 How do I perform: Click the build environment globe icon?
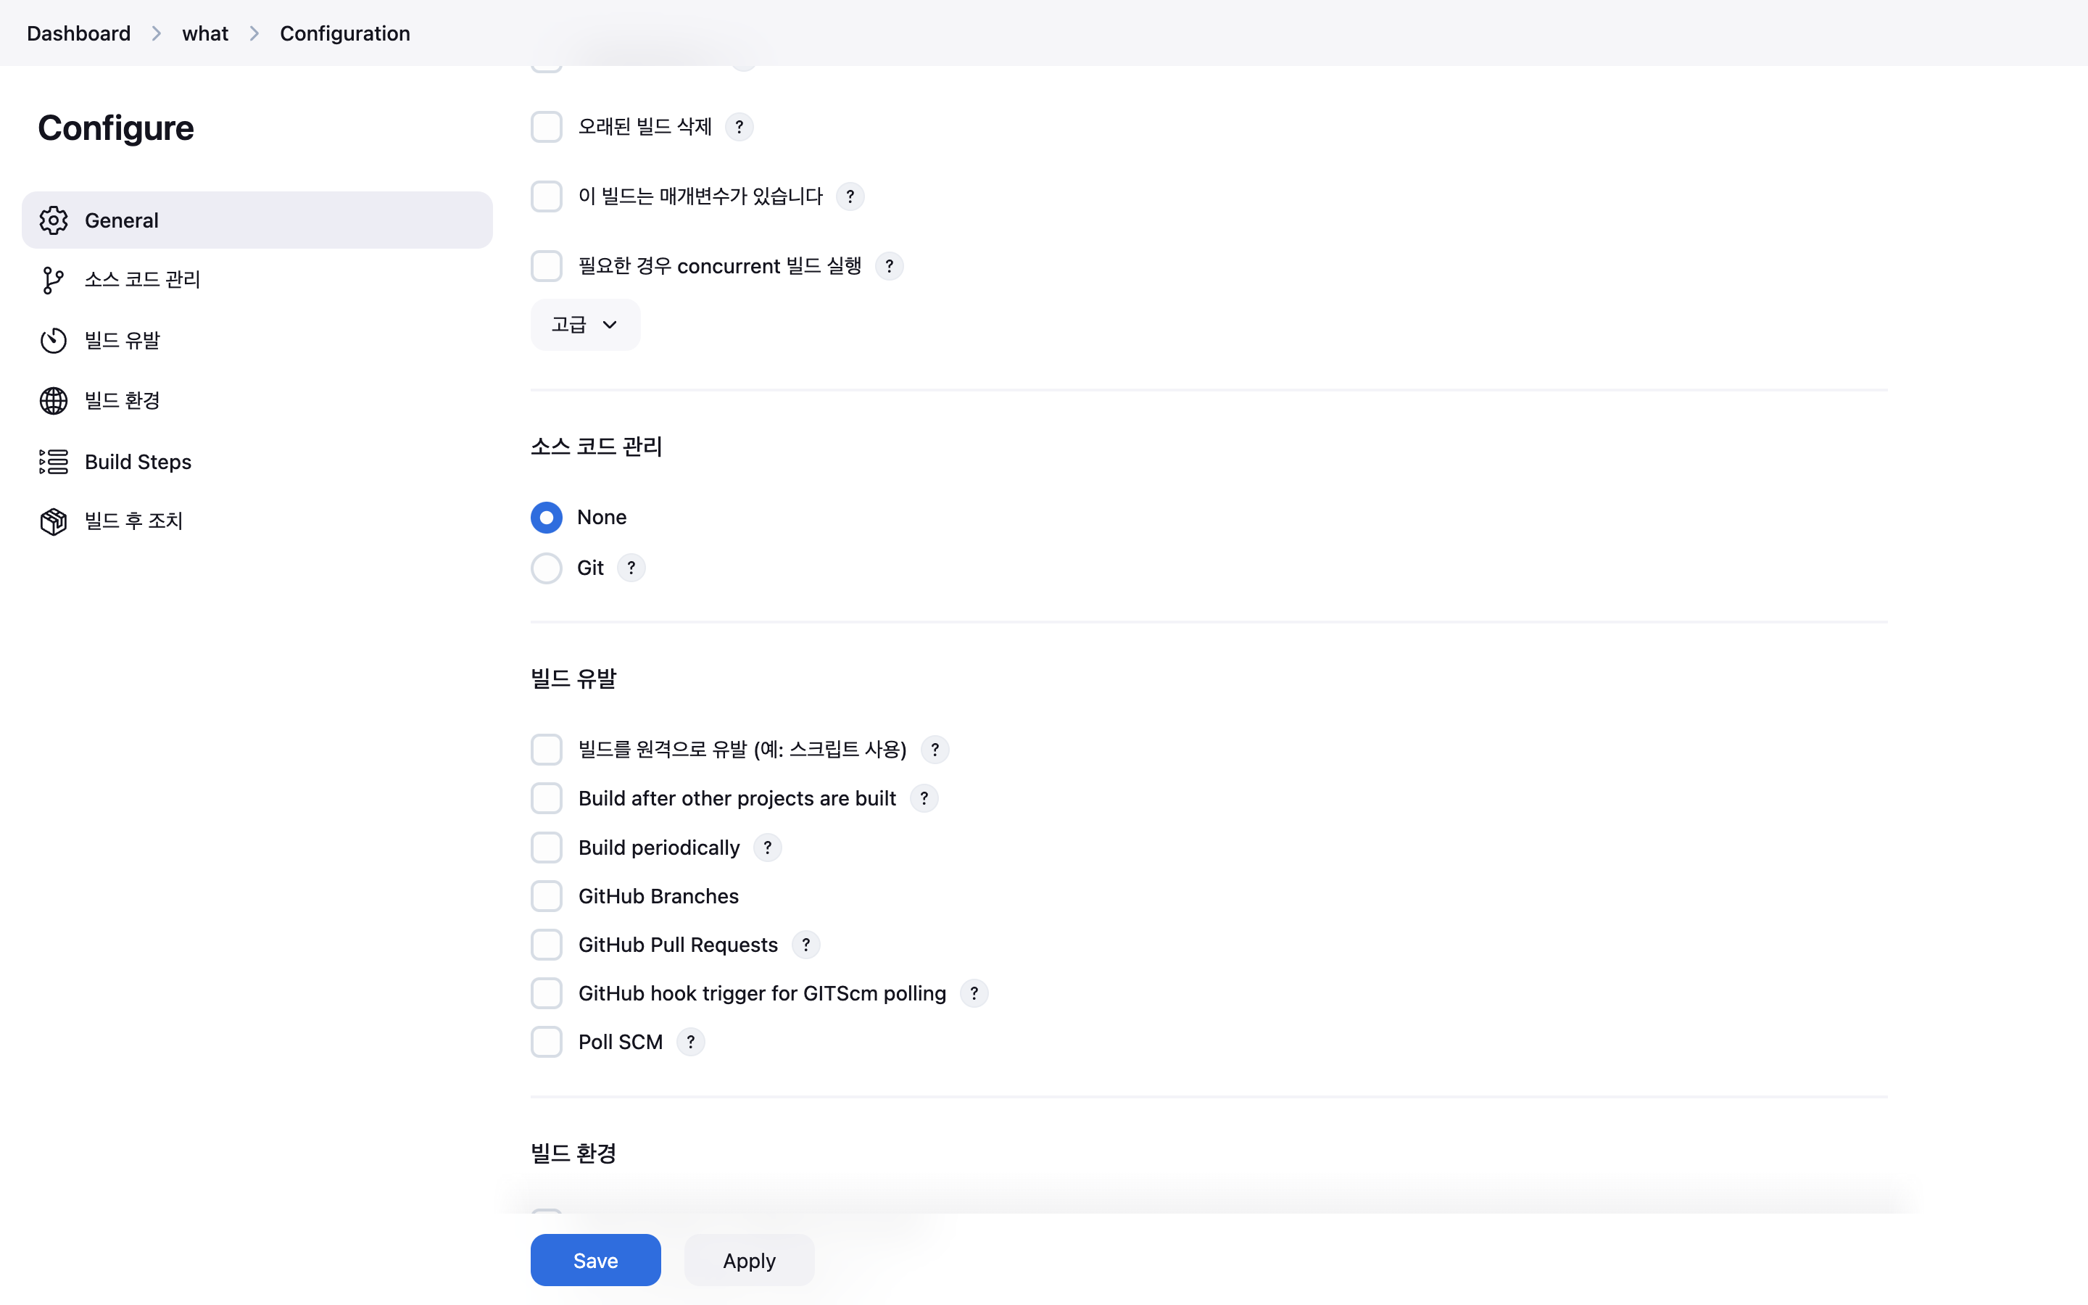(x=54, y=400)
